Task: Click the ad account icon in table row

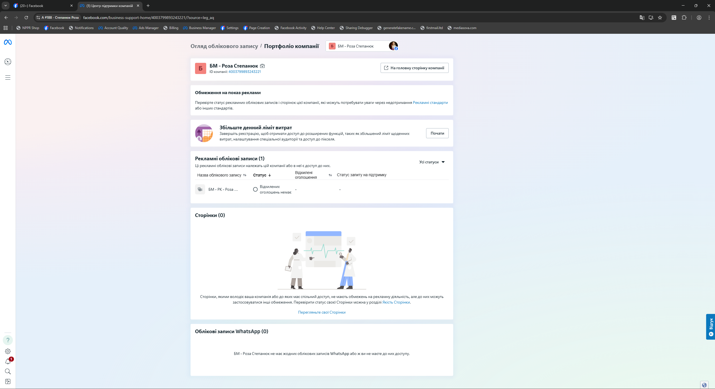Action: (200, 189)
